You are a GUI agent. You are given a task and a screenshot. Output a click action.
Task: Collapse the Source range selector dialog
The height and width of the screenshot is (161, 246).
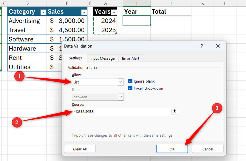point(174,111)
